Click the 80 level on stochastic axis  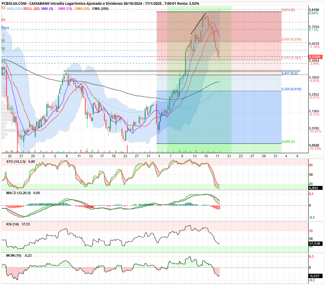click(311, 165)
